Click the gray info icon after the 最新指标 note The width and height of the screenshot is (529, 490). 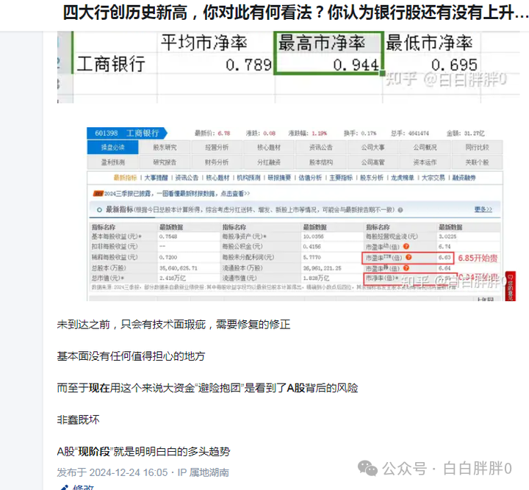click(x=400, y=210)
